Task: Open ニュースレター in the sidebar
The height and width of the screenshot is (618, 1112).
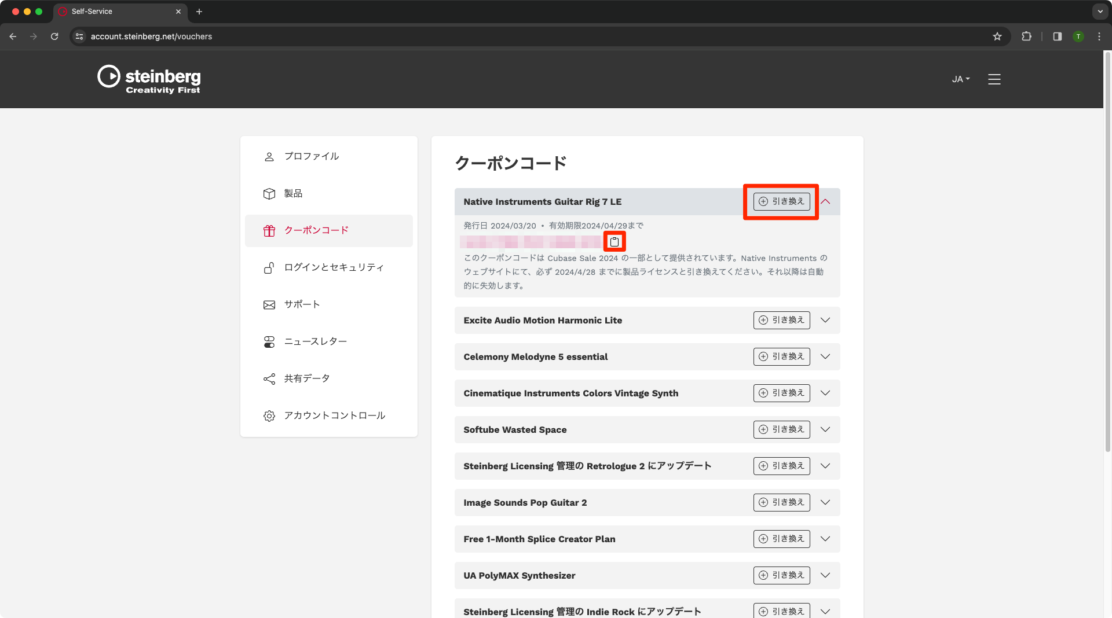Action: coord(329,341)
